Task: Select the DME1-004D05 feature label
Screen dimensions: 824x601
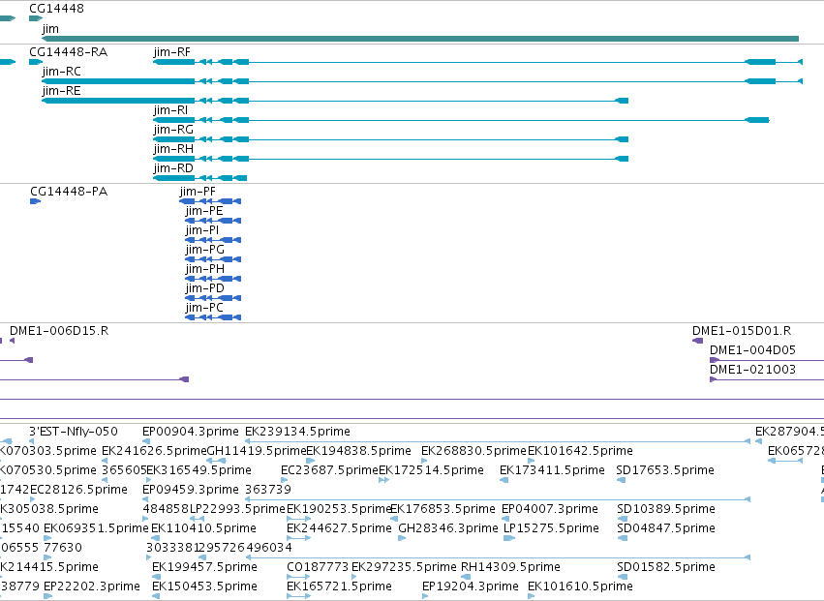Action: 752,350
